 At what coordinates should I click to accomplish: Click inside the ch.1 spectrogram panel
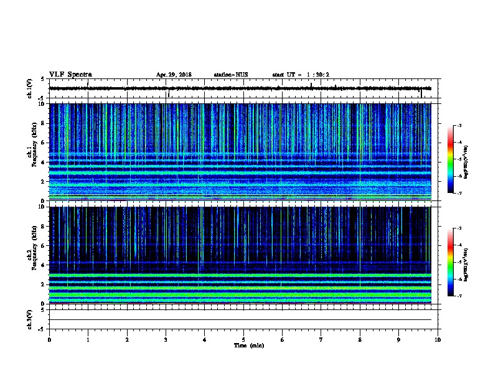(240, 152)
